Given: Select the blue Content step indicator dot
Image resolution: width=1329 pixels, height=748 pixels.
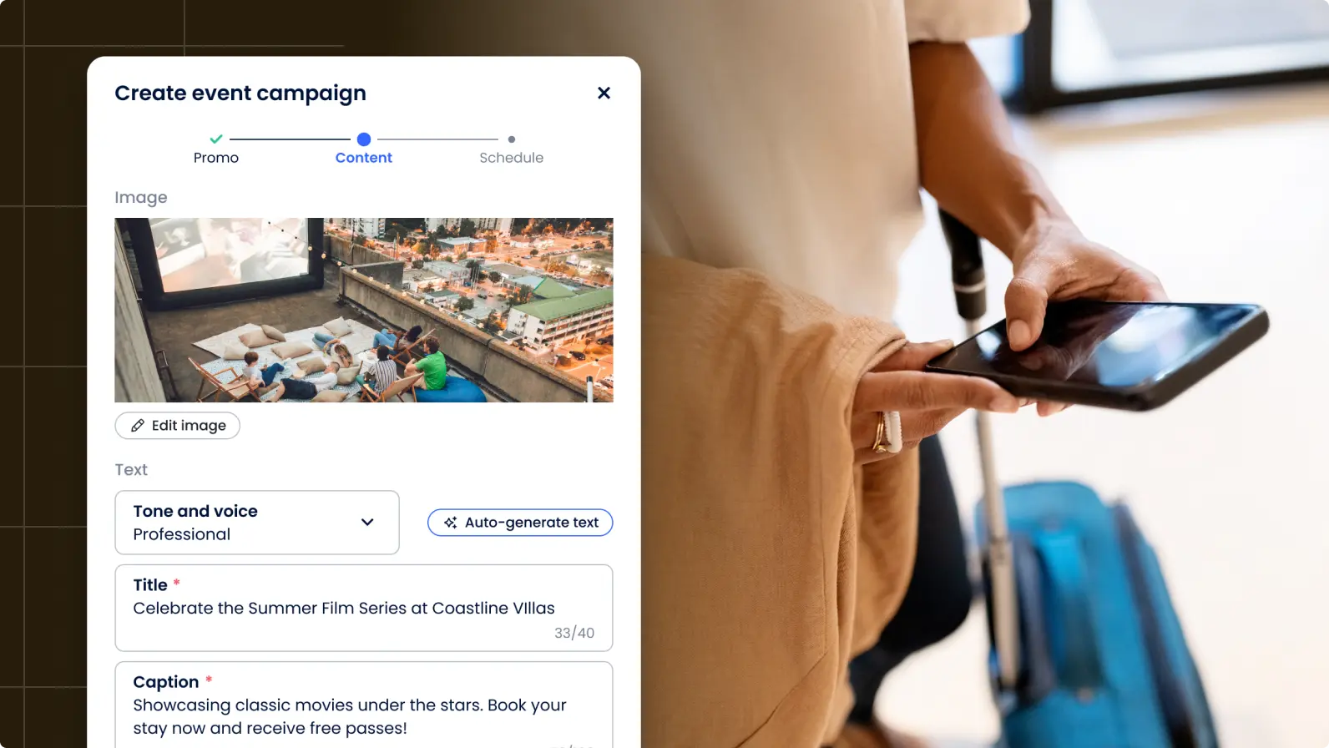Looking at the screenshot, I should (364, 139).
